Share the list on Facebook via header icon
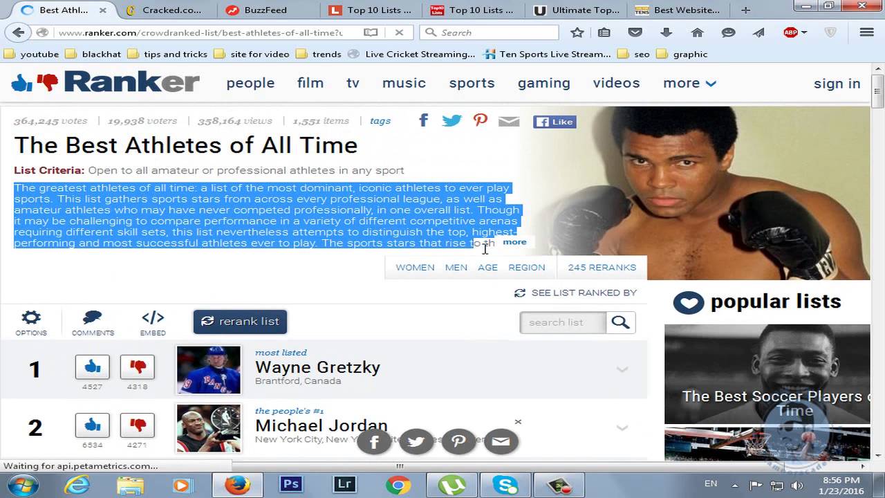The width and height of the screenshot is (885, 498). 424,121
